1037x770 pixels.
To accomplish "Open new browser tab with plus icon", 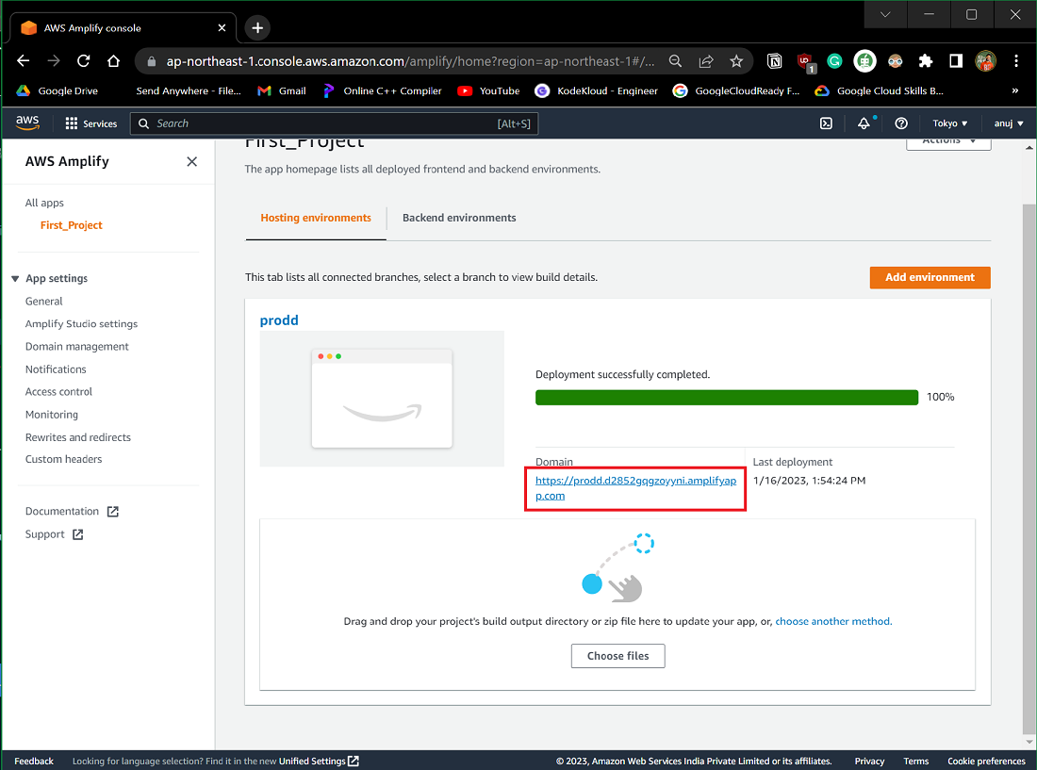I will [x=257, y=27].
